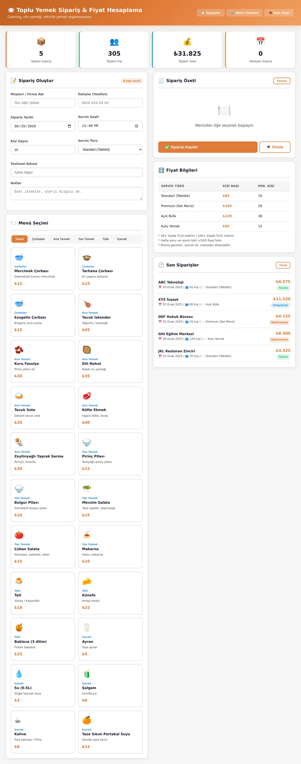Select the Tümü menu category tab

20,239
